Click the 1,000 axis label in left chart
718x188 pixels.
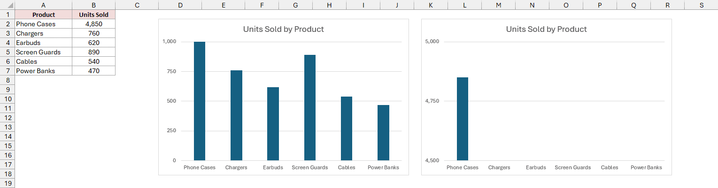click(169, 42)
